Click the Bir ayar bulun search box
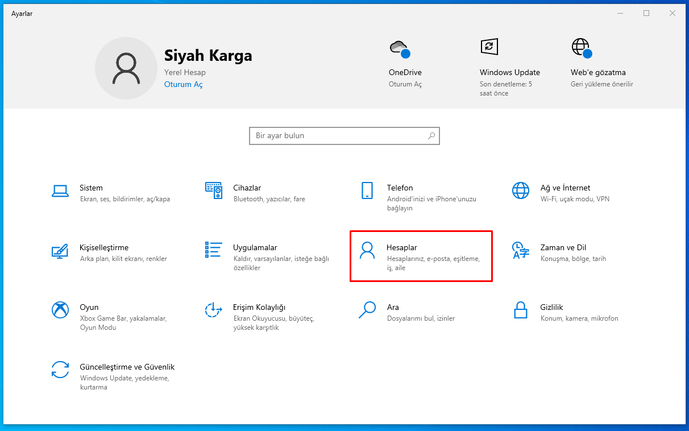This screenshot has width=689, height=431. pos(339,136)
